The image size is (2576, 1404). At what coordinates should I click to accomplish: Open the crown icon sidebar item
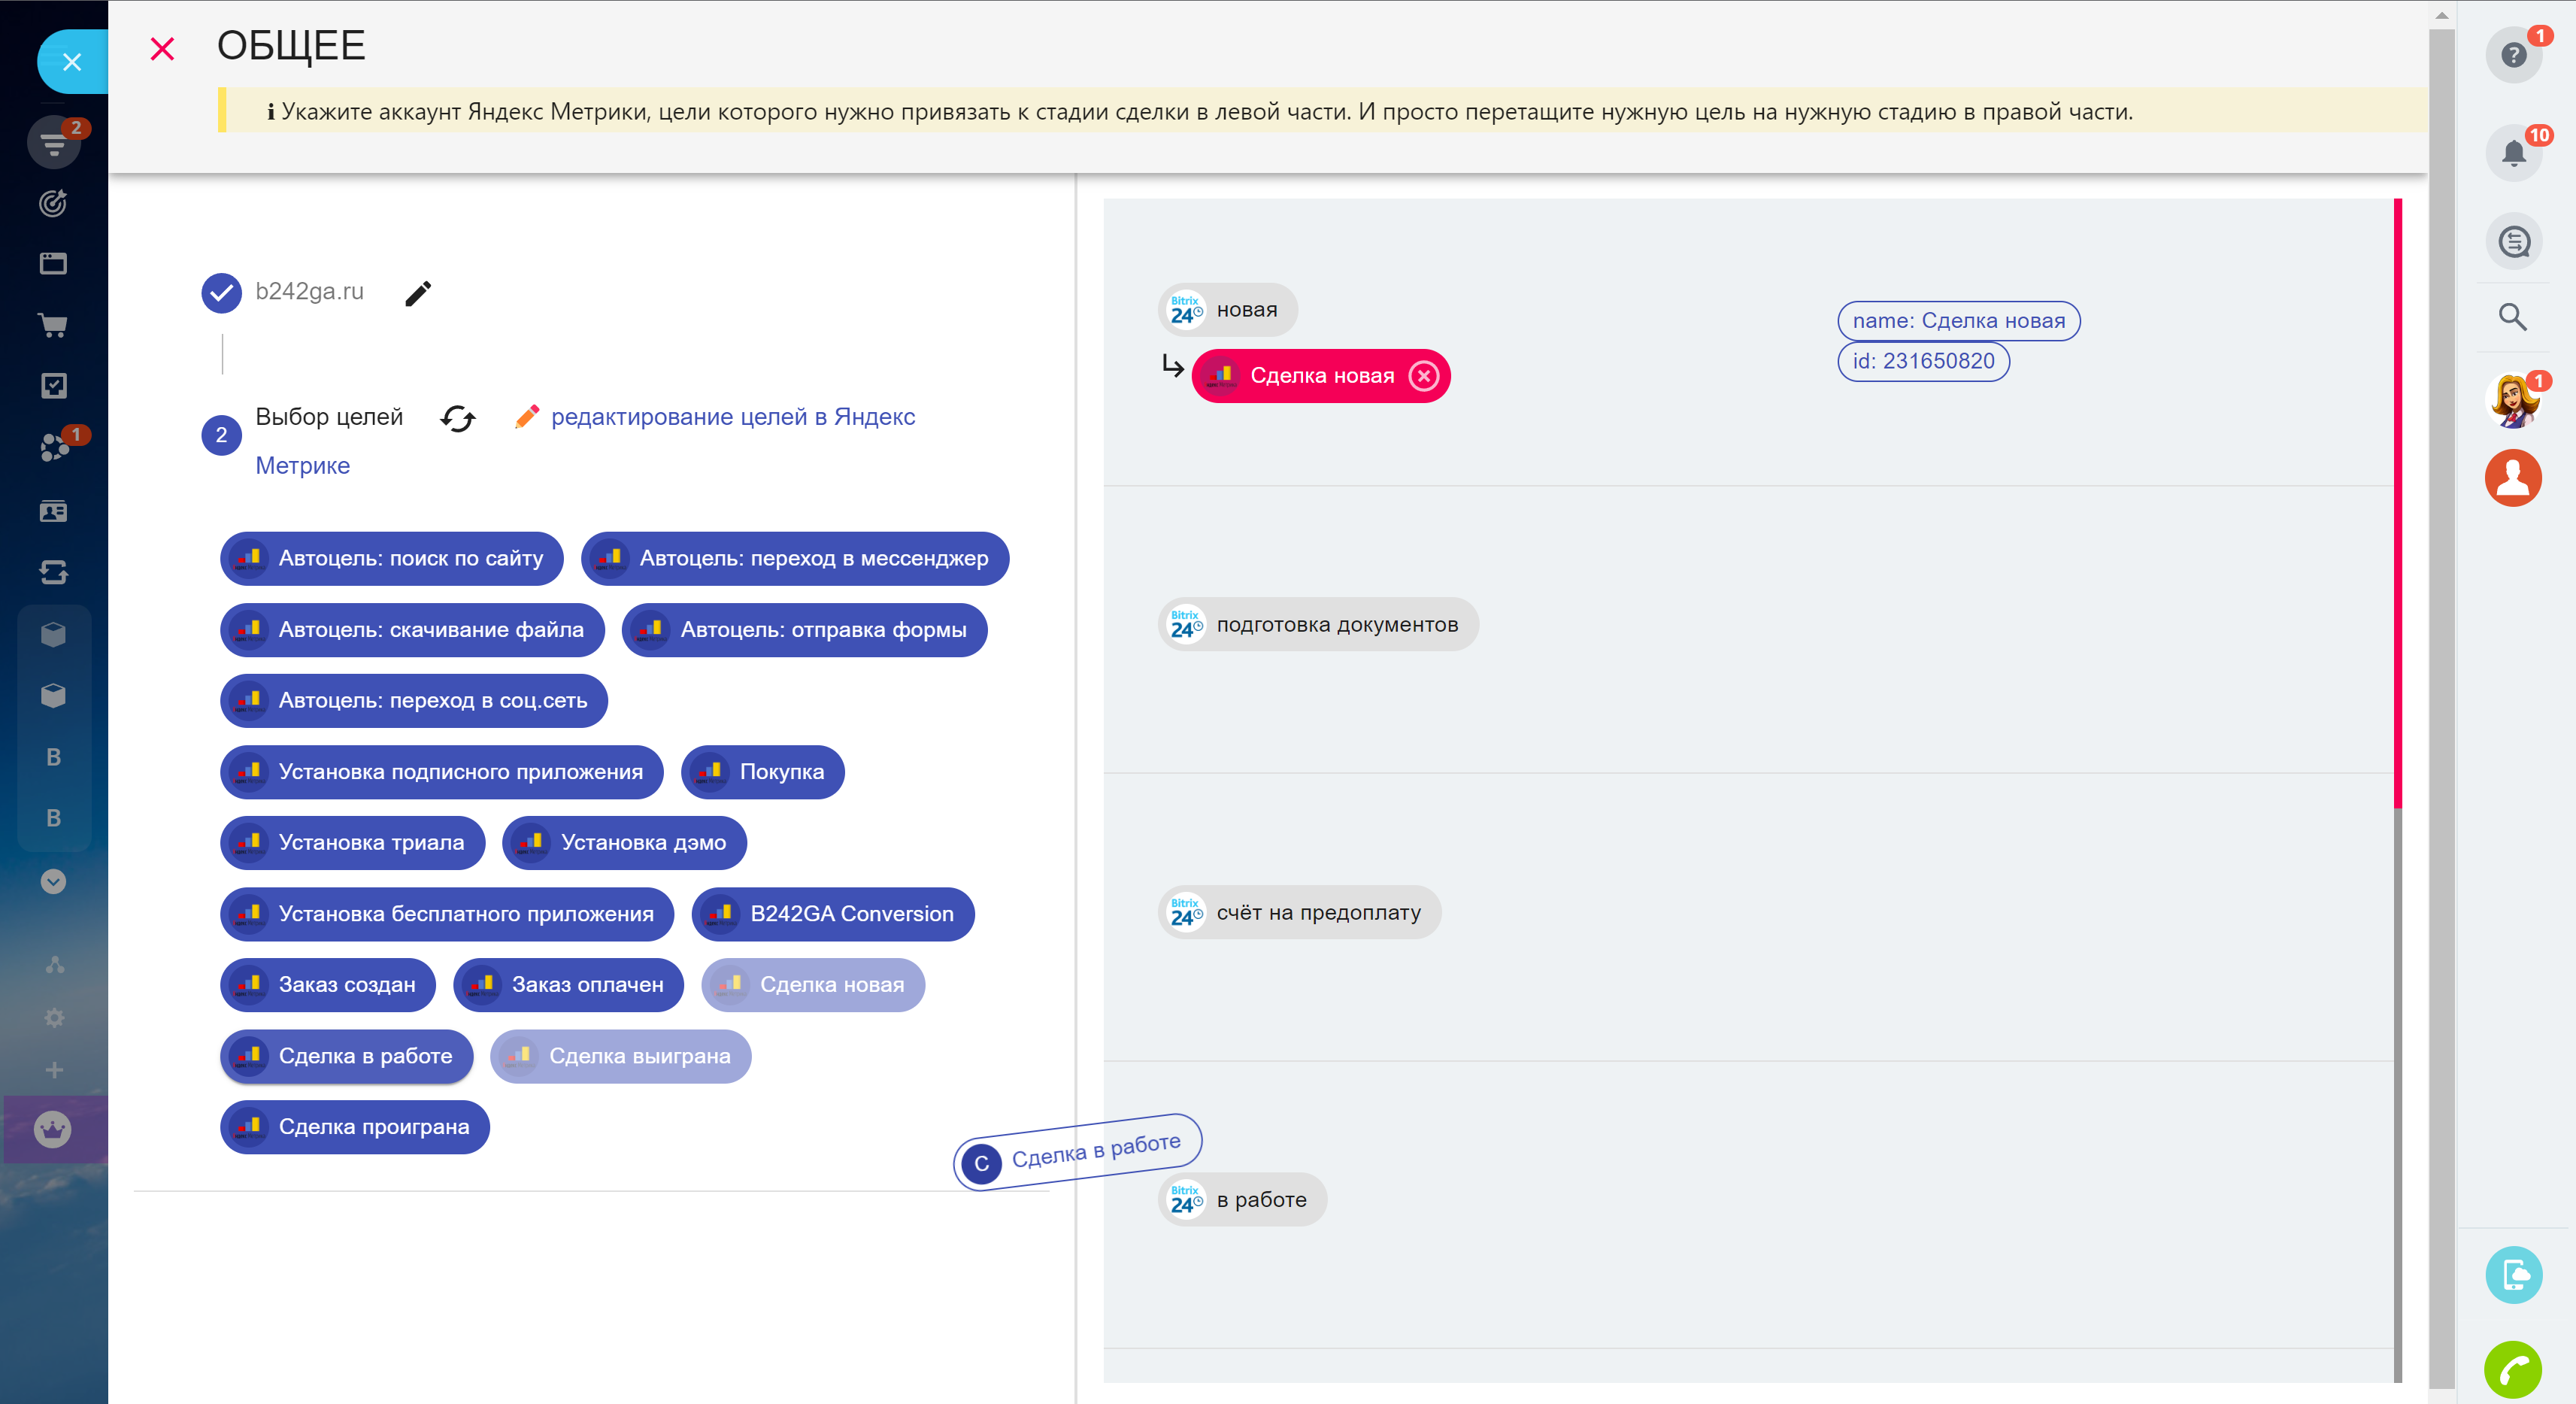click(53, 1130)
